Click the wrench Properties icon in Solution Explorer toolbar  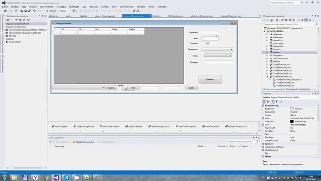[302, 20]
